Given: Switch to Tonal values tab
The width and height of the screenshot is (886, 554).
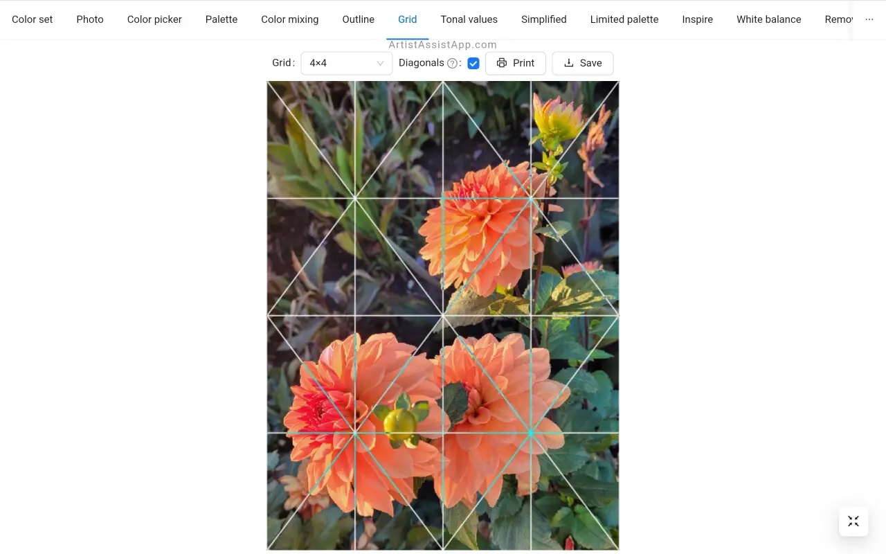Looking at the screenshot, I should pos(469,19).
